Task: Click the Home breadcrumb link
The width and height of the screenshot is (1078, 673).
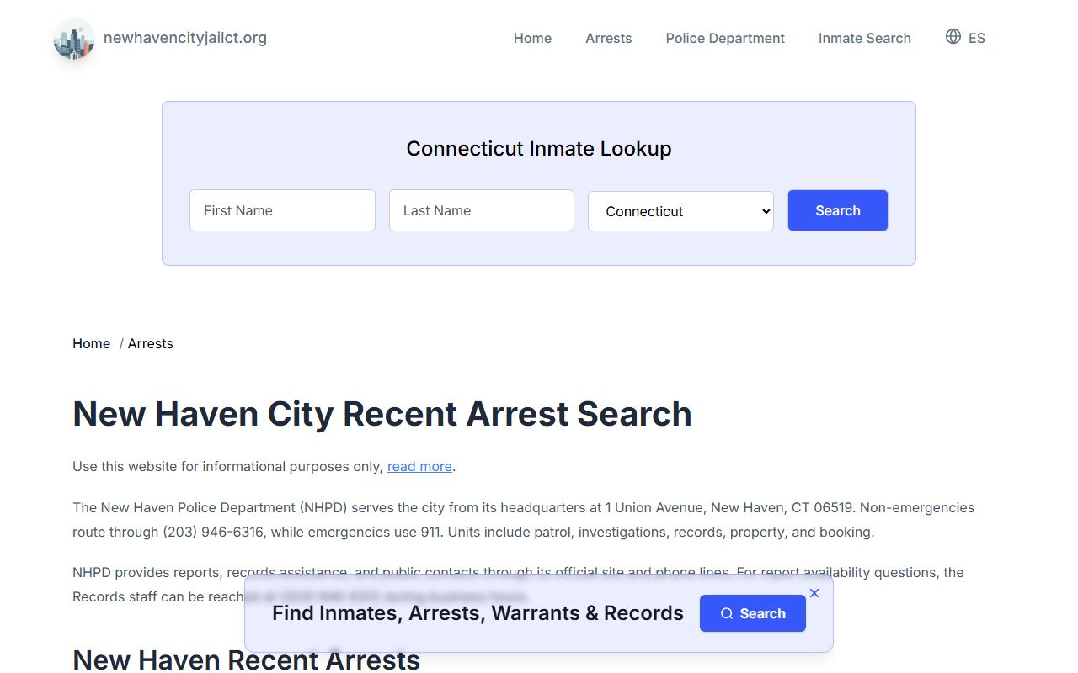Action: click(x=91, y=343)
